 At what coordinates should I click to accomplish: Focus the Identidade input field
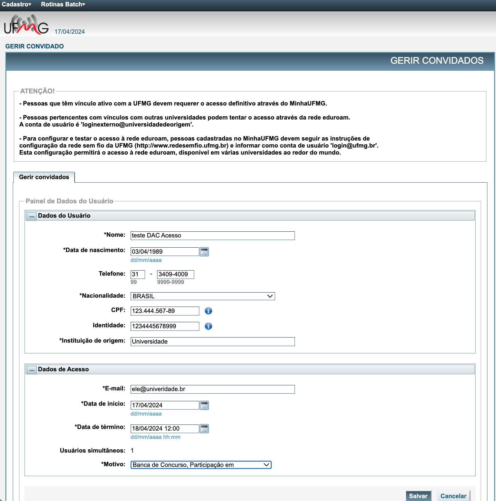(x=165, y=326)
